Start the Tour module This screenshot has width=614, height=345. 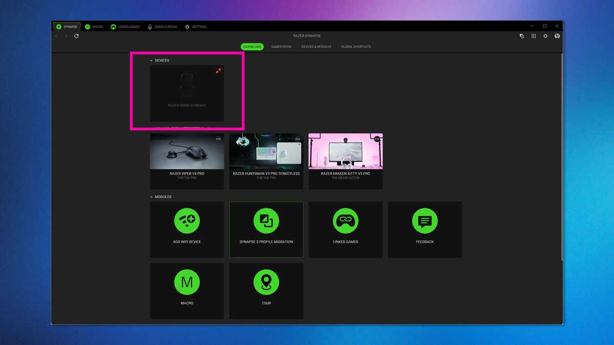(266, 291)
